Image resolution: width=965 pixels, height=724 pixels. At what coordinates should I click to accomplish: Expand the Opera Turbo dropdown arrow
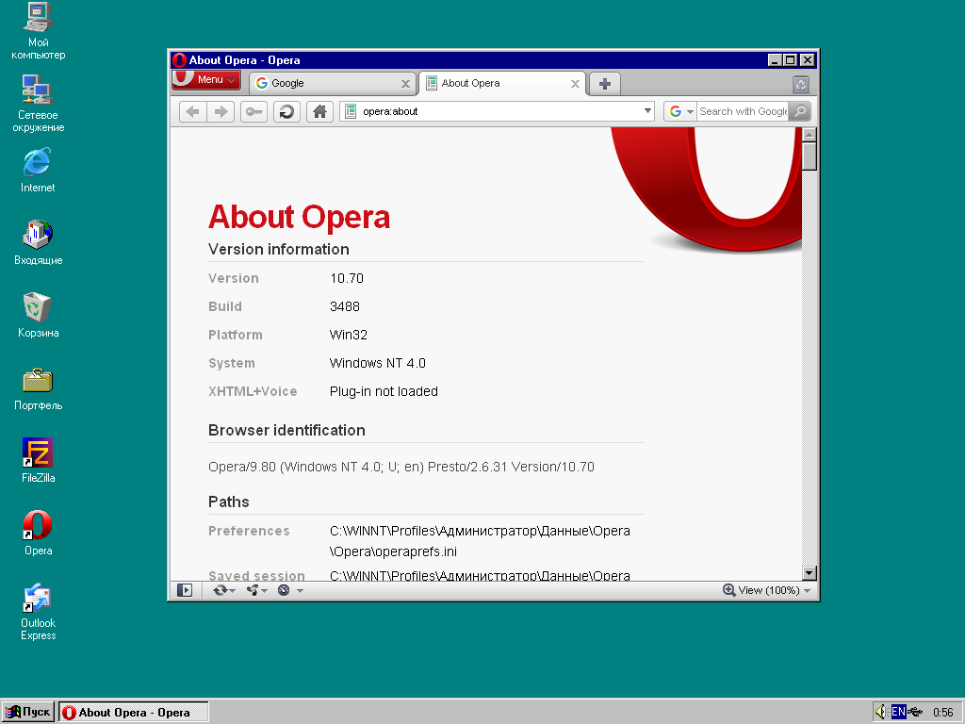tap(300, 591)
